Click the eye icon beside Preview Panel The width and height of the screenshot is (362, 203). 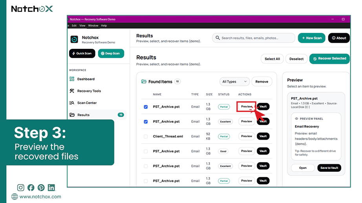click(296, 119)
